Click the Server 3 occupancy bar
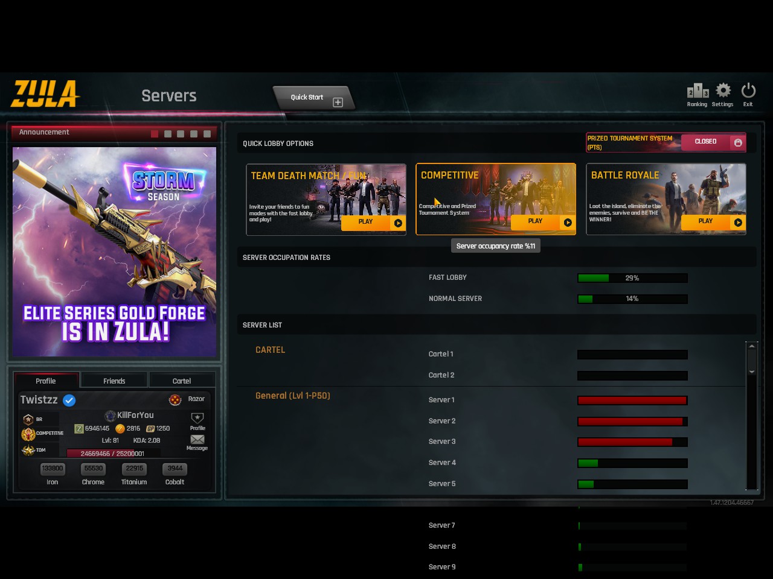This screenshot has width=773, height=579. (x=632, y=442)
